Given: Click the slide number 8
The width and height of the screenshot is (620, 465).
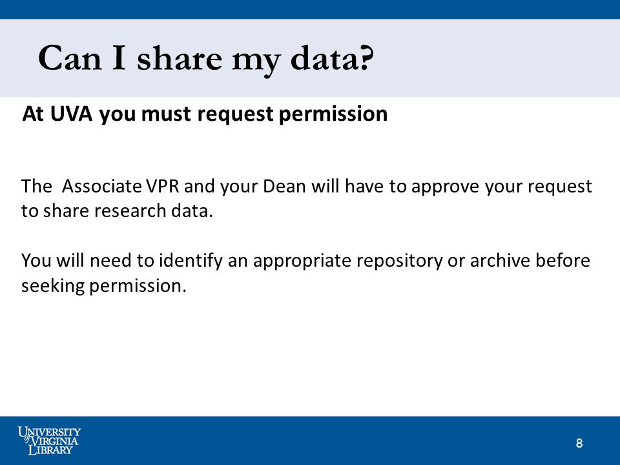Looking at the screenshot, I should 579,443.
